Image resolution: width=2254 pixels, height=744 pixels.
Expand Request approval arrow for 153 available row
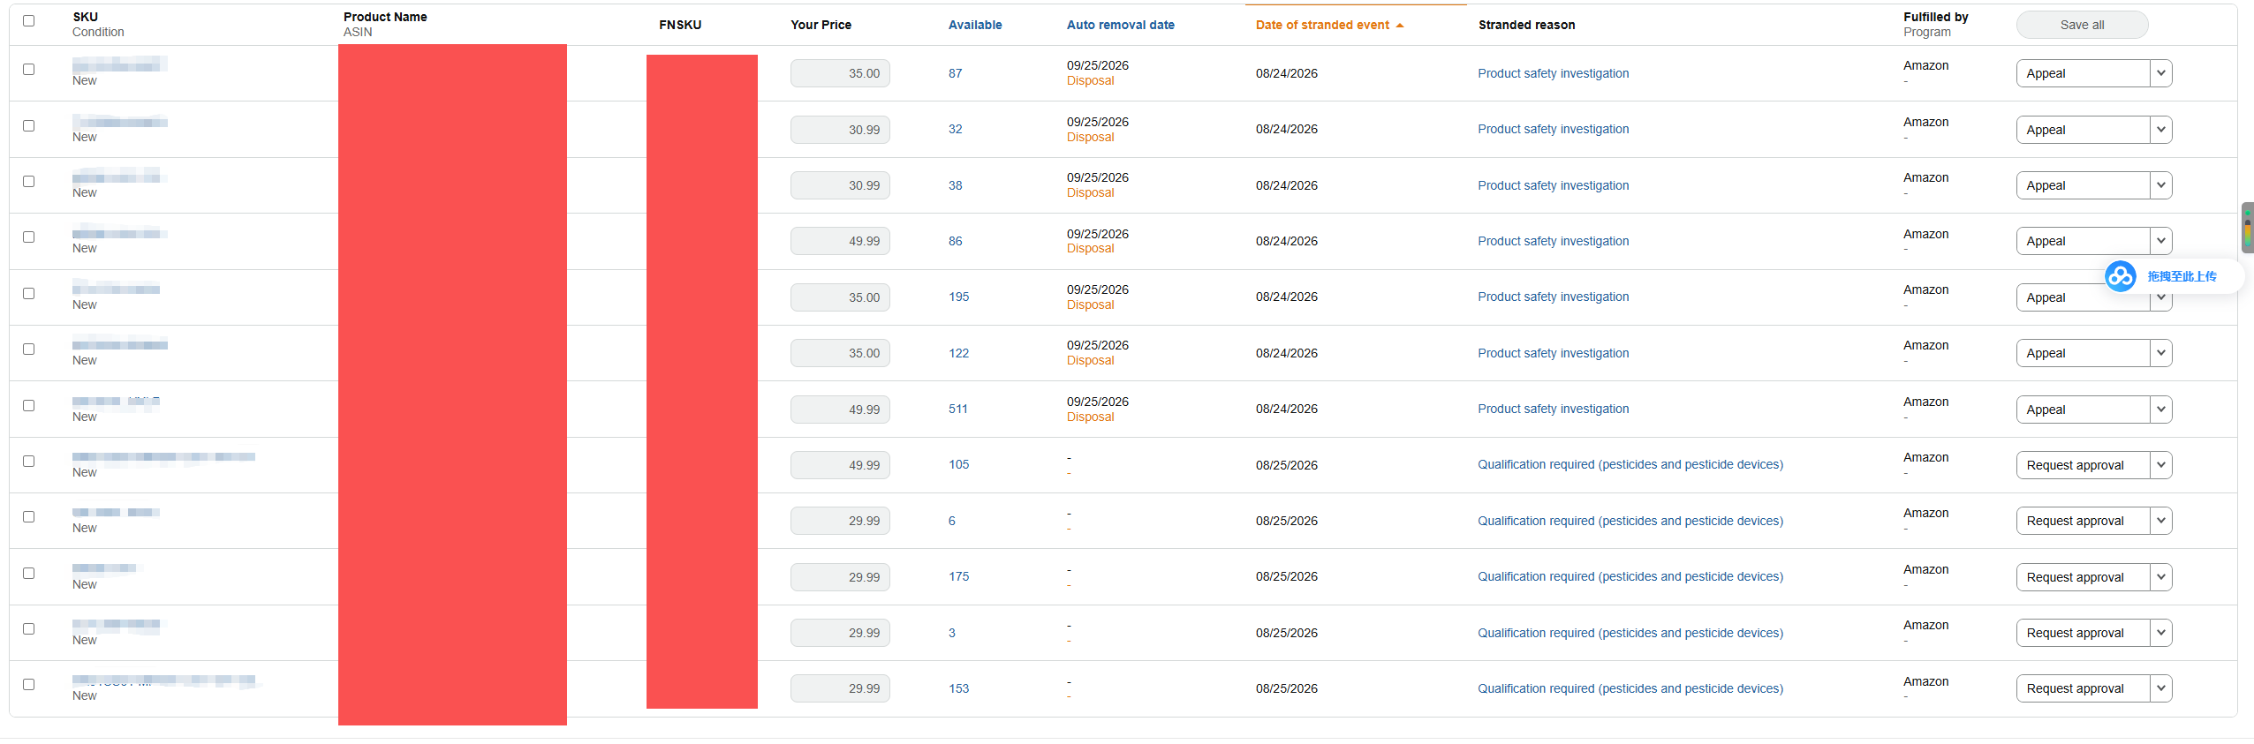click(2160, 688)
